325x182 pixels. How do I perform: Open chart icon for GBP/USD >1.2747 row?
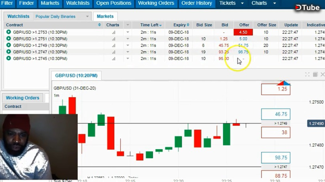pyautogui.click(x=114, y=52)
